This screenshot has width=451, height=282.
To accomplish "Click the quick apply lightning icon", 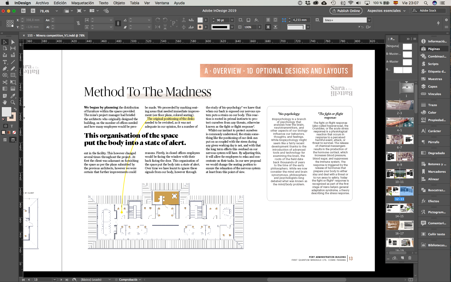I will (x=438, y=23).
